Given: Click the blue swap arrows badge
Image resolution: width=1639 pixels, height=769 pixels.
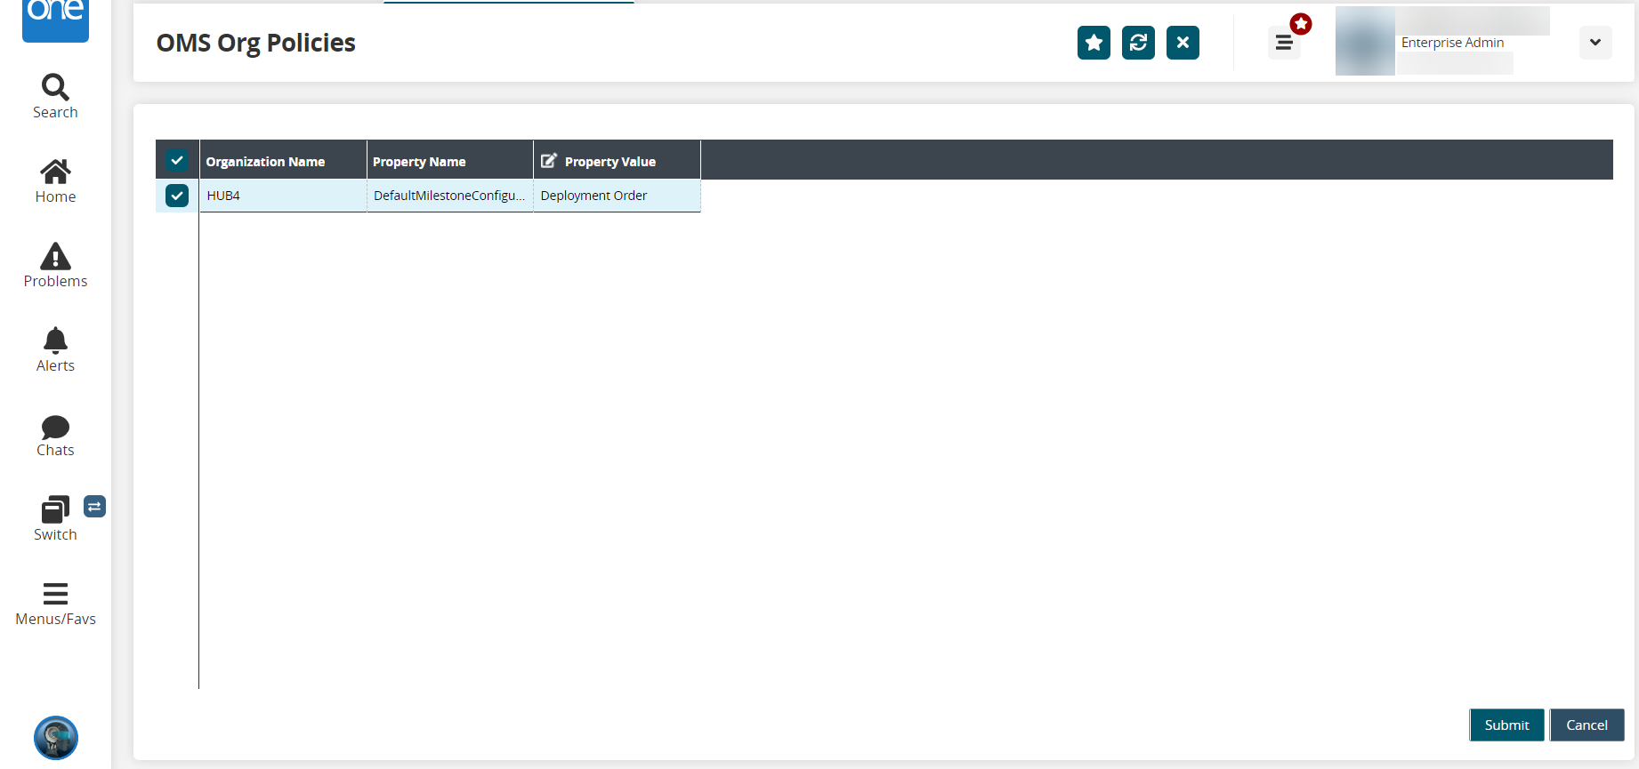Looking at the screenshot, I should pos(94,506).
